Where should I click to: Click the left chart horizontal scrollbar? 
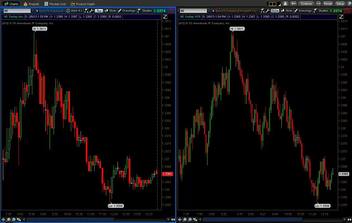coord(70,220)
